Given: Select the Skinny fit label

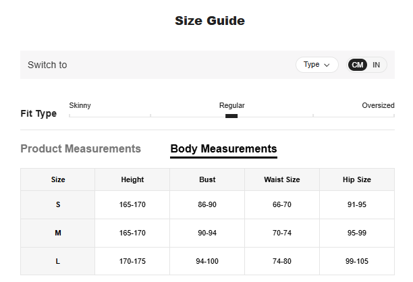Looking at the screenshot, I should 80,105.
